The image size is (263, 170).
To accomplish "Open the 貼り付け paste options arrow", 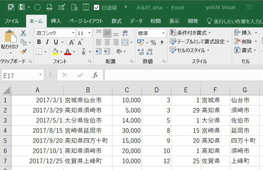I will tap(11, 53).
